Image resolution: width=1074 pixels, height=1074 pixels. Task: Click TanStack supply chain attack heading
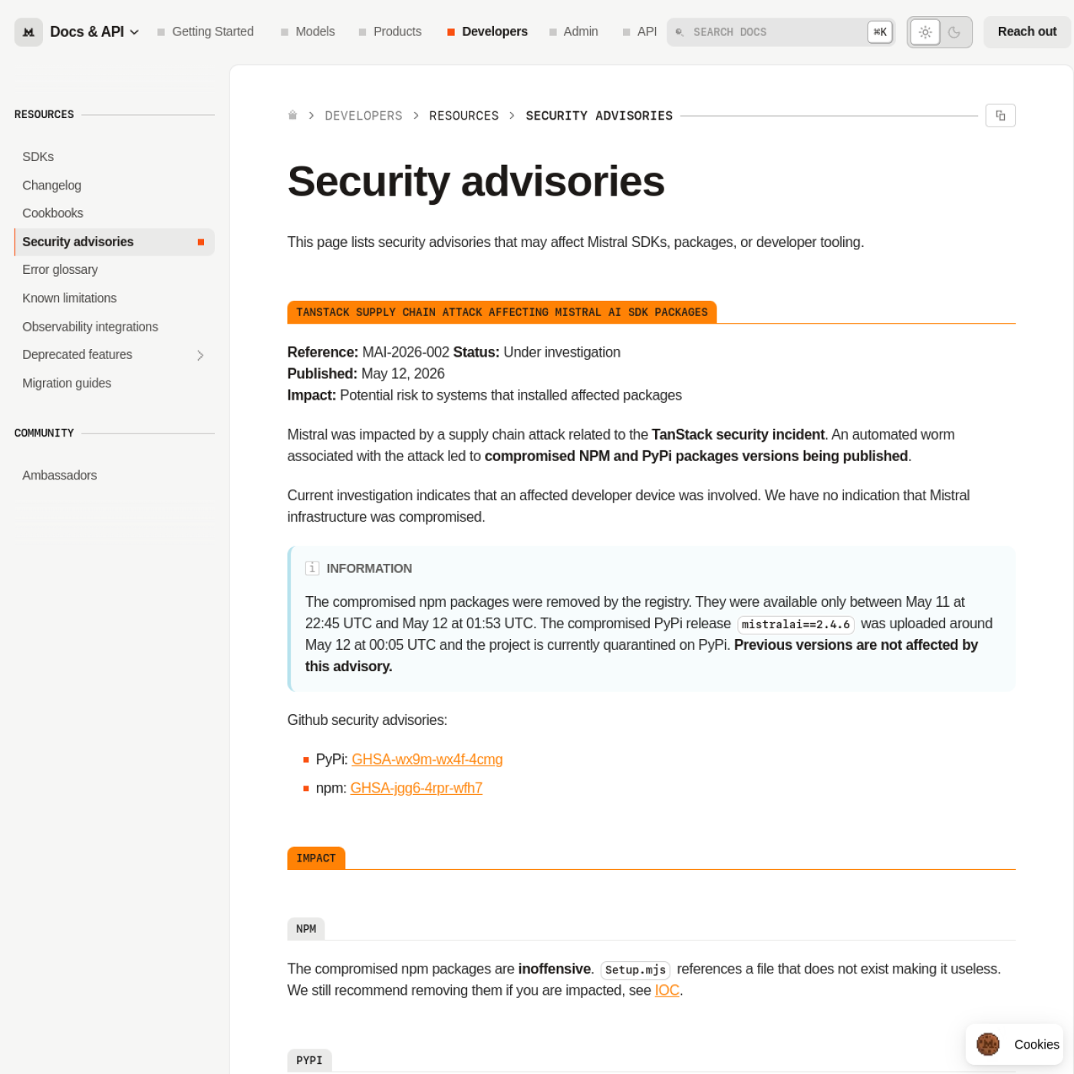(x=502, y=312)
